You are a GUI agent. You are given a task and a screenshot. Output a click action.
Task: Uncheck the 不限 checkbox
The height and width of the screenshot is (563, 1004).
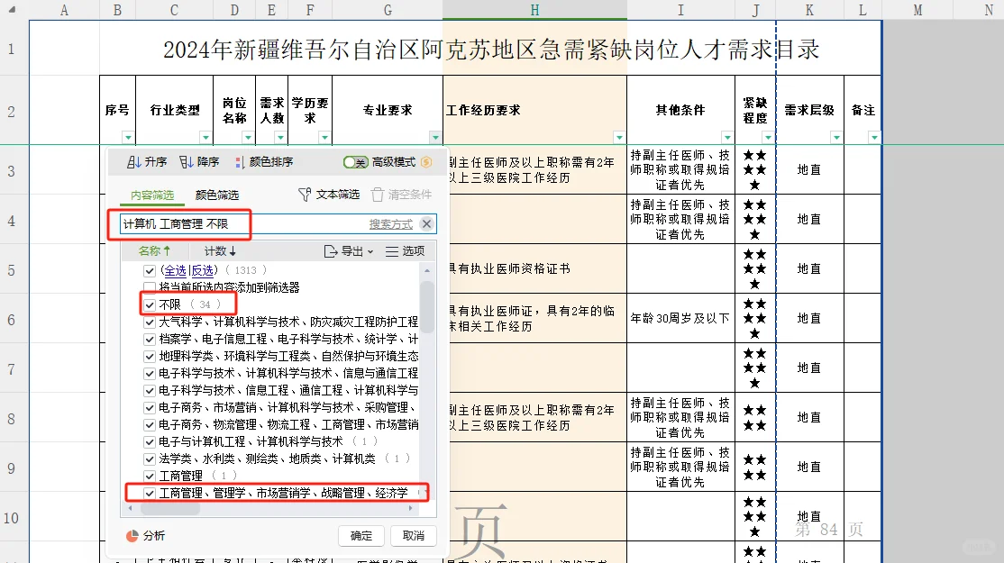click(x=150, y=304)
